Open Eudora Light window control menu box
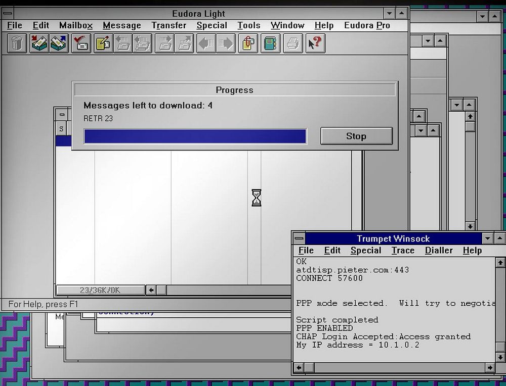Image resolution: width=506 pixels, height=386 pixels. click(x=8, y=14)
